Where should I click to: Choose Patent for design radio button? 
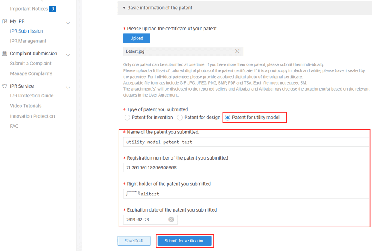tap(180, 118)
